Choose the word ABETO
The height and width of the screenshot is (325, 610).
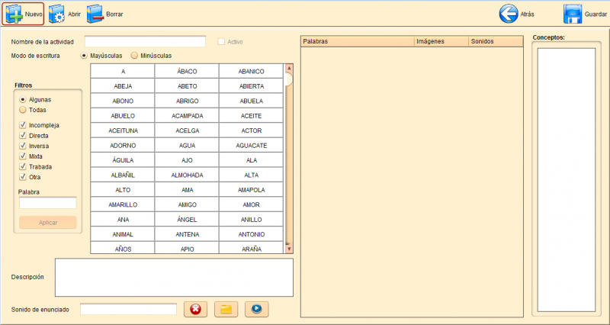[x=187, y=86]
